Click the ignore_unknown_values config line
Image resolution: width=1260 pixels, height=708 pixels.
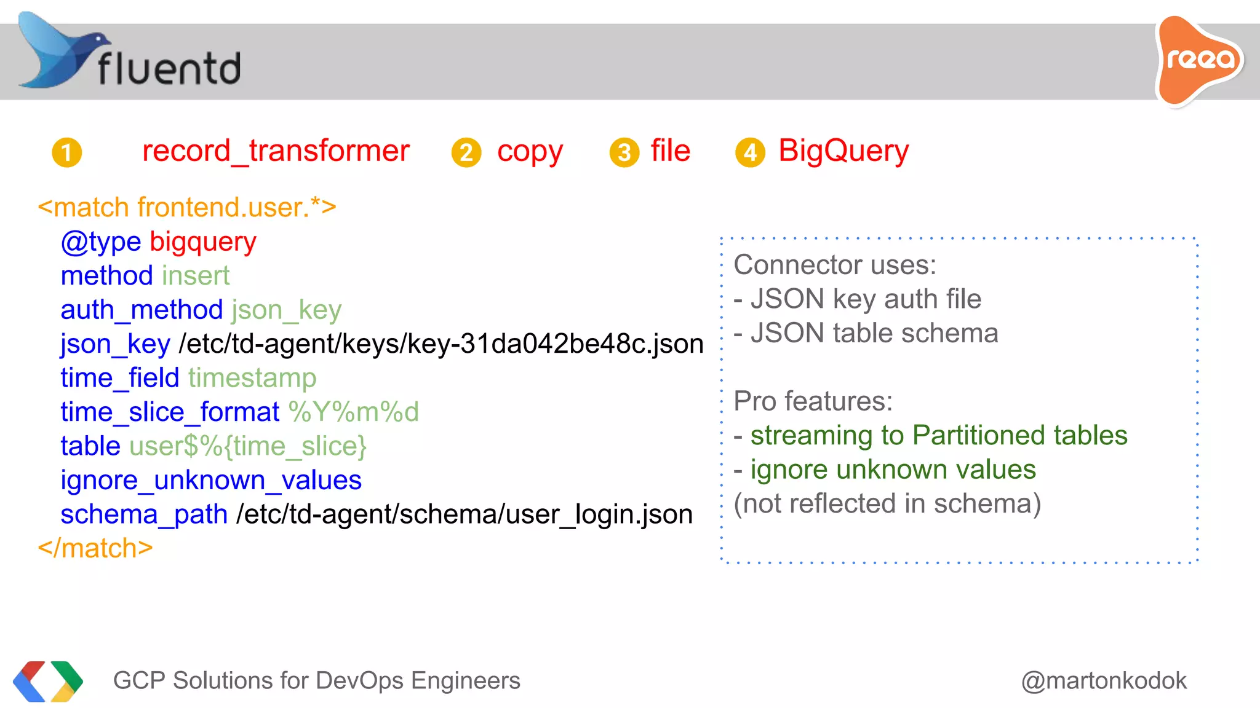pyautogui.click(x=211, y=480)
